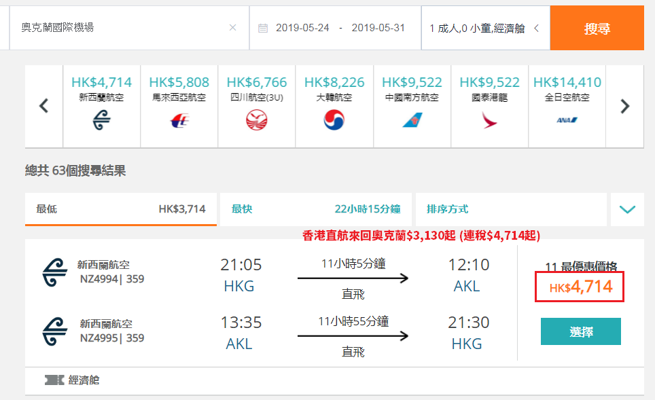This screenshot has height=400, width=655.
Task: Filter by 馬來西亞航空 HK$5,808
Action: point(179,106)
